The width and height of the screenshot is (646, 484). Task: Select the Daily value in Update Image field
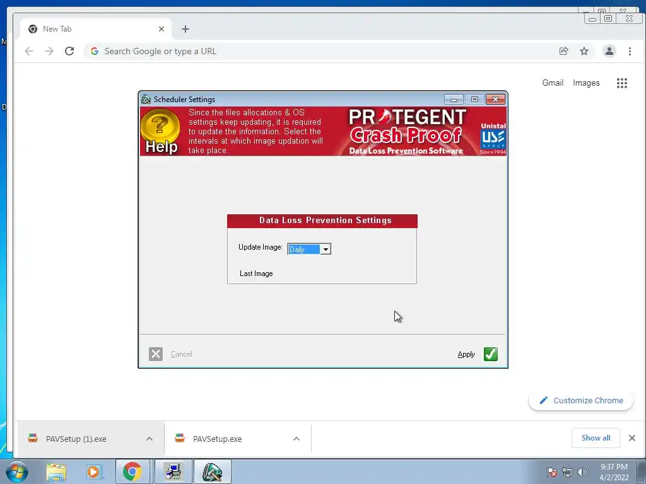tap(303, 249)
